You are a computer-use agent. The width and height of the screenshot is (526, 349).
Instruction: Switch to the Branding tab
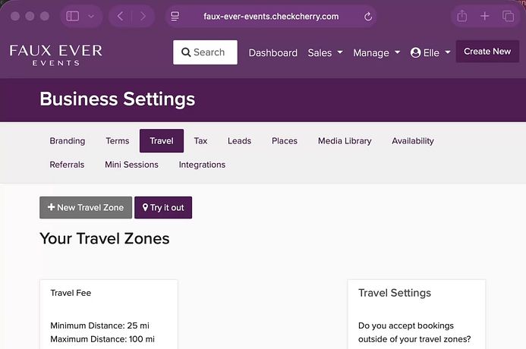pyautogui.click(x=68, y=141)
